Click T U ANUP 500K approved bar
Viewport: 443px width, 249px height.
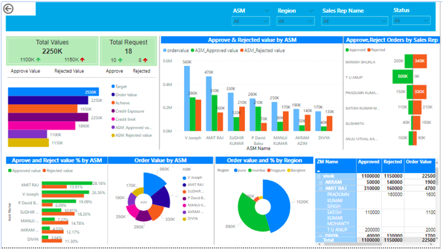[403, 76]
